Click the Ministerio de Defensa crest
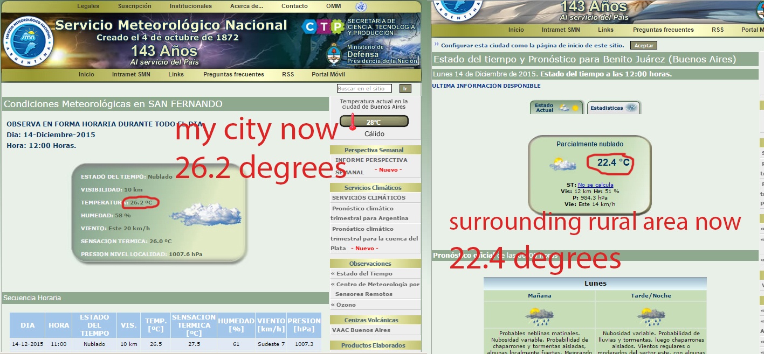The height and width of the screenshot is (354, 764). point(334,54)
